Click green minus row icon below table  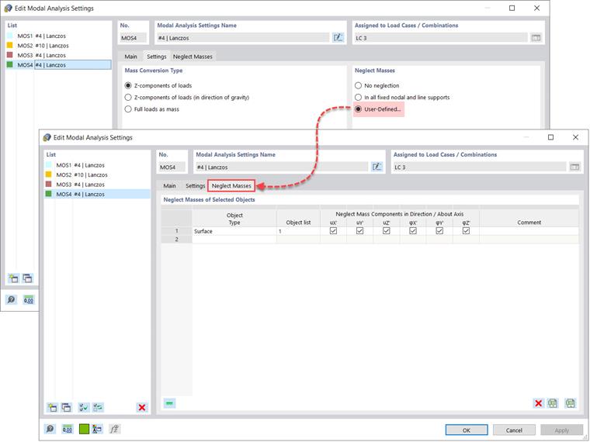point(170,403)
